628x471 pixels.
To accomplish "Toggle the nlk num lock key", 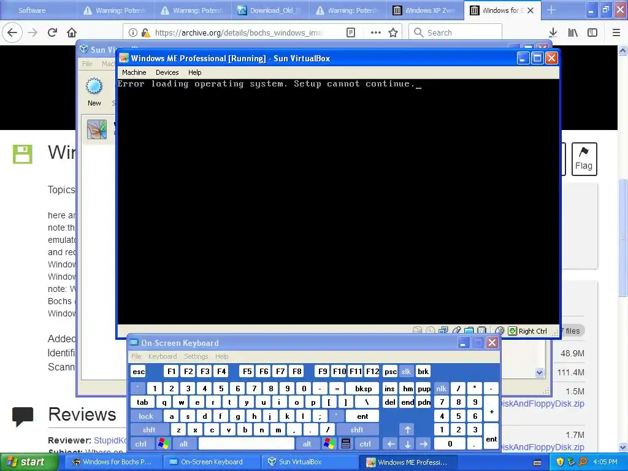I will pyautogui.click(x=441, y=388).
